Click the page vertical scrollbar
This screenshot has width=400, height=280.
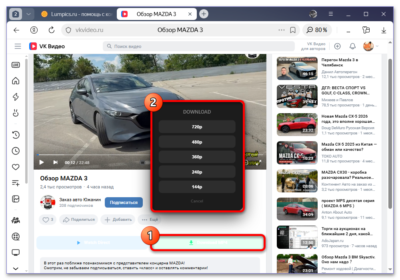[390, 134]
